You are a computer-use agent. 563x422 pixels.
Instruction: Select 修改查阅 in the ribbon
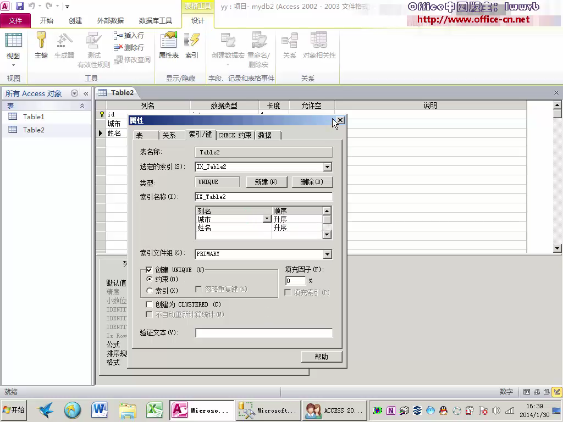(132, 59)
